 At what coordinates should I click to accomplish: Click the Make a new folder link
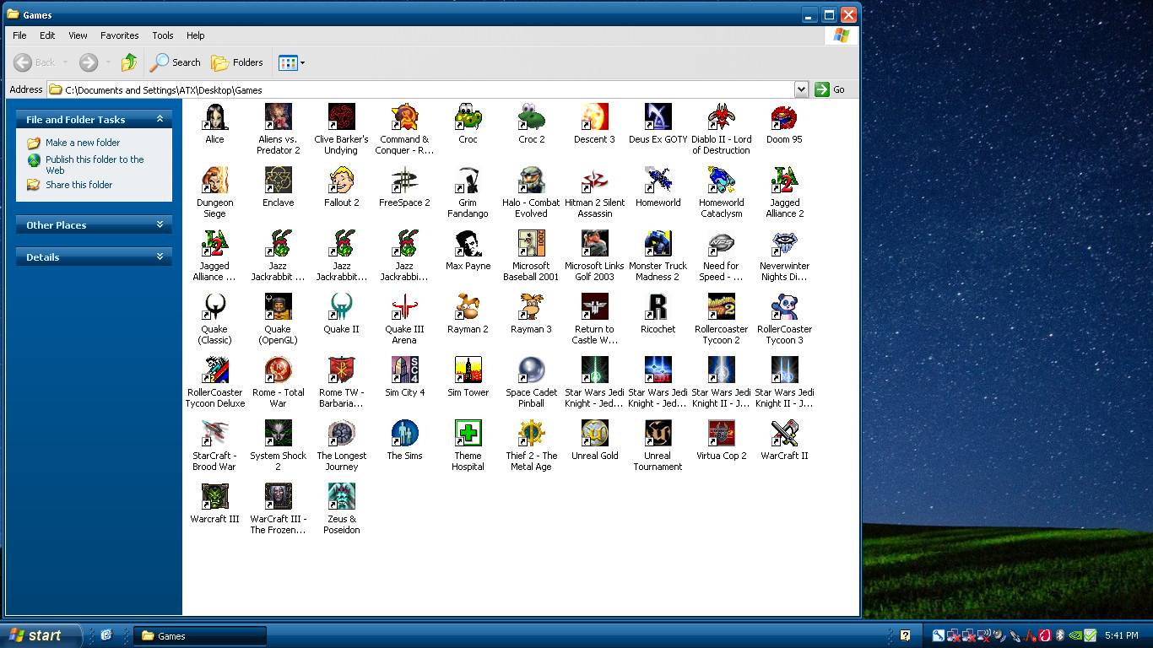[83, 143]
